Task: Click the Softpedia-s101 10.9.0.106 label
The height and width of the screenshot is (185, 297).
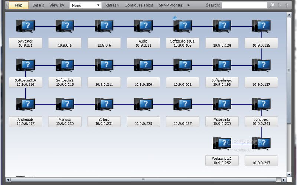Action: point(183,43)
